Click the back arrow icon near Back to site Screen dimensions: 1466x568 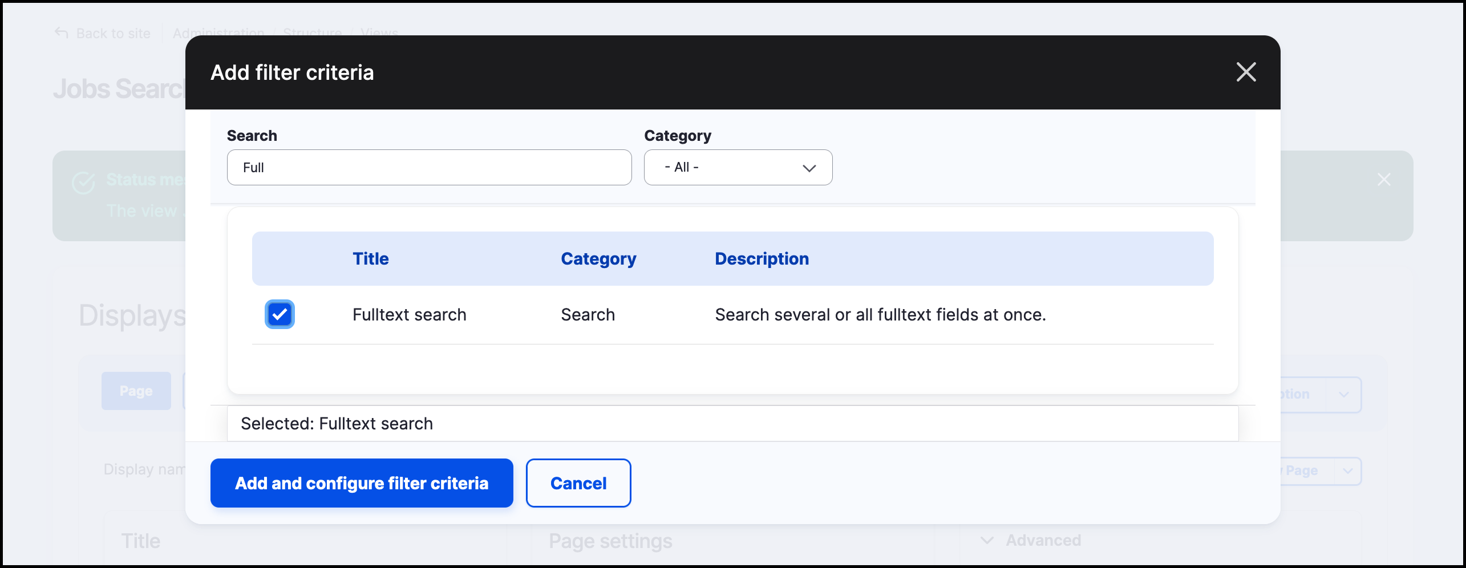[x=62, y=33]
